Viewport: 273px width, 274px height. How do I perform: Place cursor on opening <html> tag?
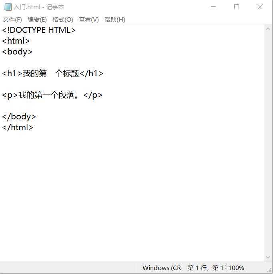(x=16, y=41)
